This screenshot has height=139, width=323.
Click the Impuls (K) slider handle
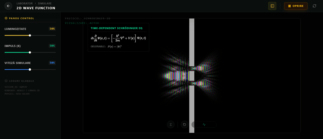(x=30, y=52)
